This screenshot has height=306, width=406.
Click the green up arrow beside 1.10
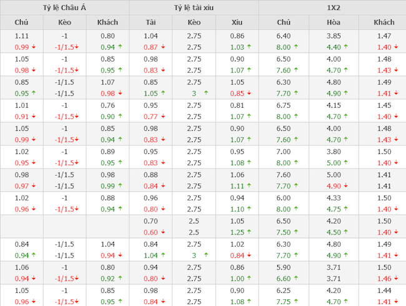pyautogui.click(x=248, y=209)
